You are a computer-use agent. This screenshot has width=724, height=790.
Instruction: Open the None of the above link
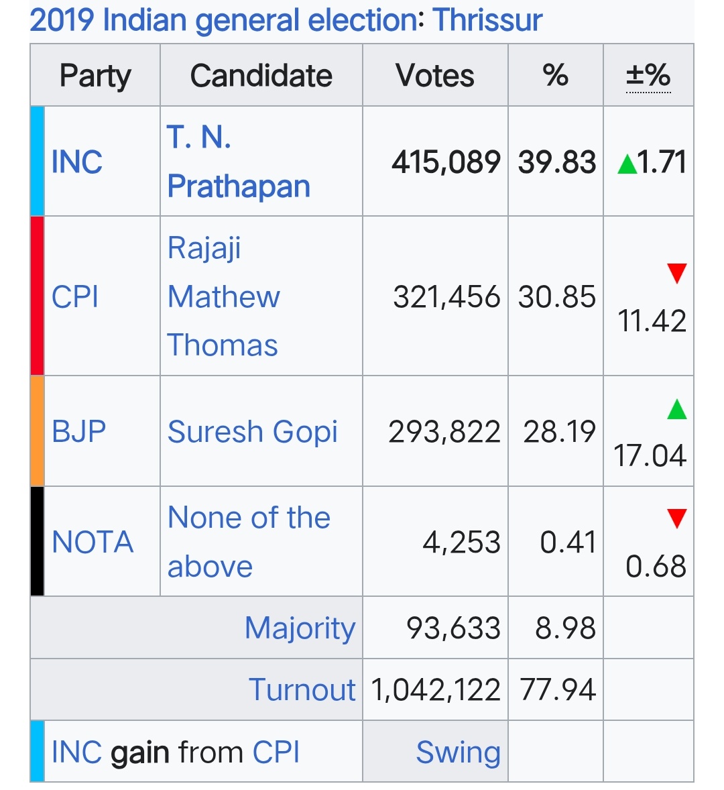249,542
